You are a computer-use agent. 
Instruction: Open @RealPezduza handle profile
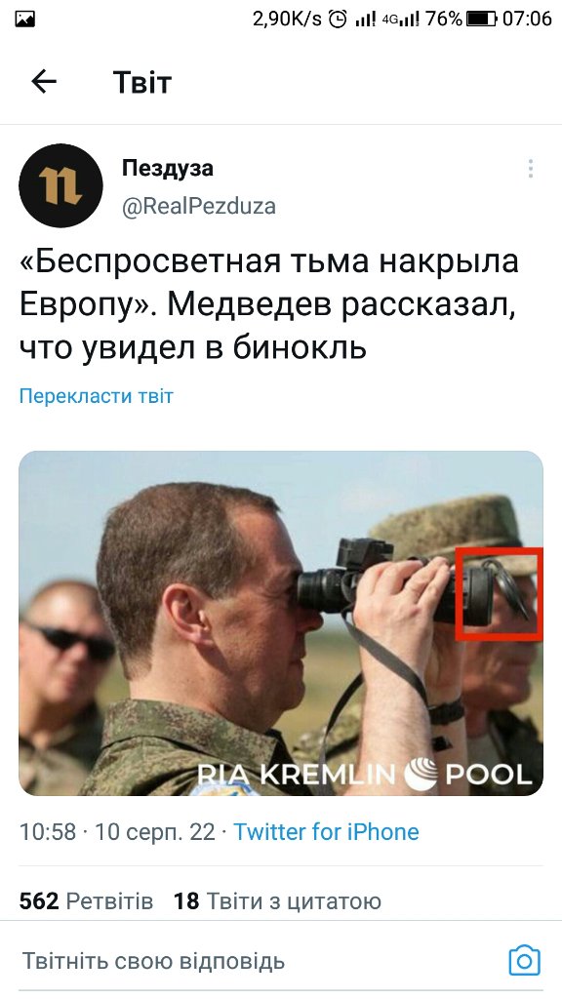(x=199, y=207)
